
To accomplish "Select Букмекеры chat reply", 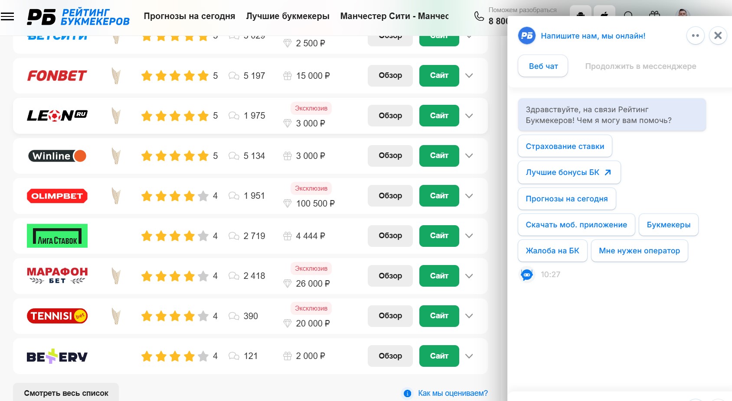I will [x=669, y=225].
